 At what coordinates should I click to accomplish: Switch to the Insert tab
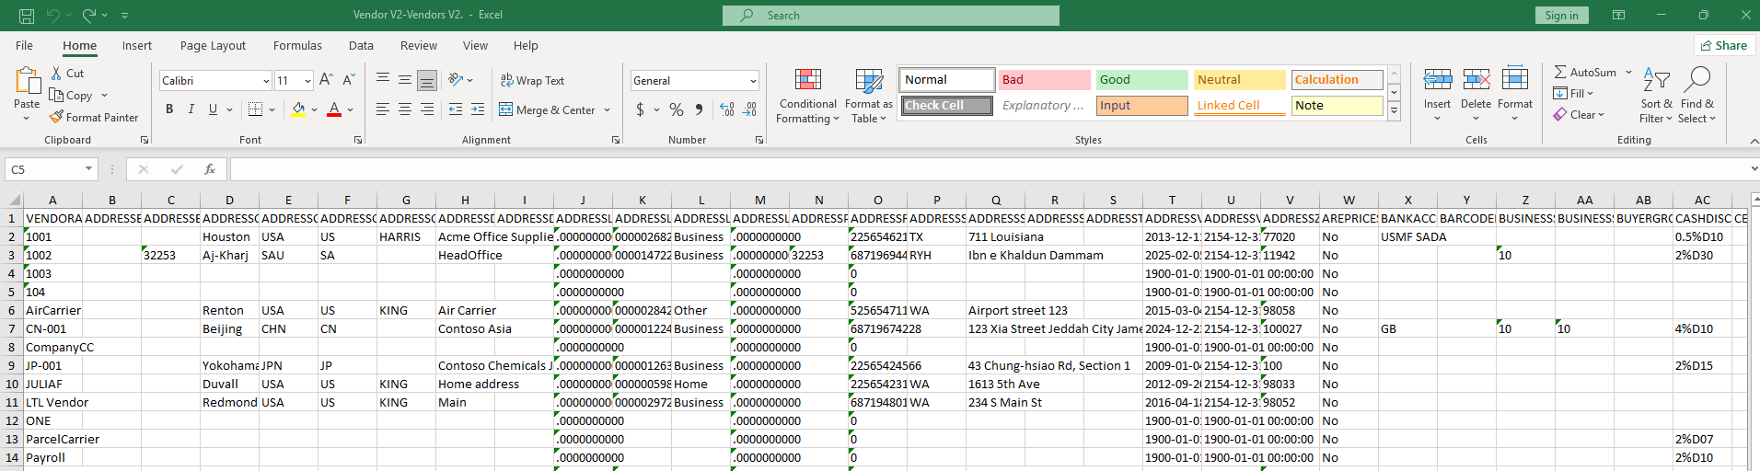coord(137,45)
